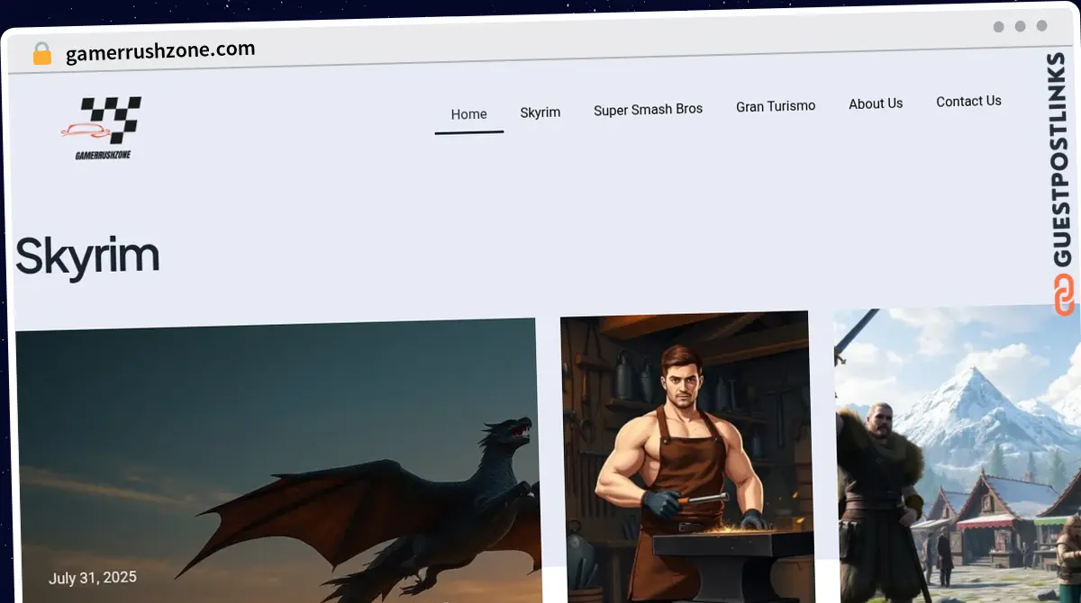Go to Super Smash Bros section
1081x603 pixels.
pos(648,110)
